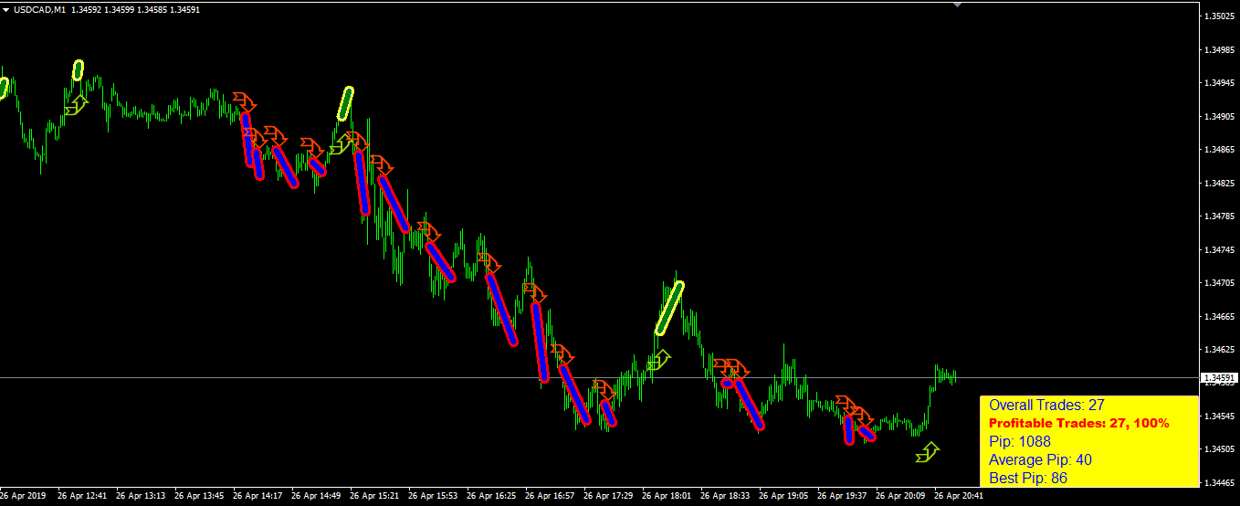Screen dimensions: 1240x506
Task: Click the 1.34625 price scale label
Action: tap(1218, 350)
